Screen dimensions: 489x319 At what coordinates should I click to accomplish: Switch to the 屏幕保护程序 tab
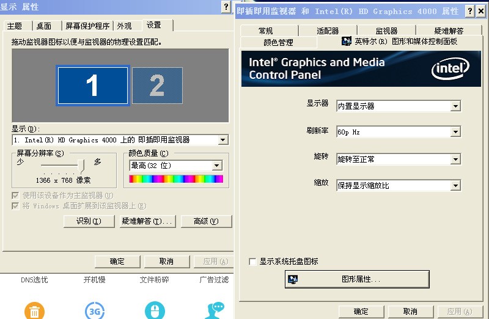coord(87,26)
